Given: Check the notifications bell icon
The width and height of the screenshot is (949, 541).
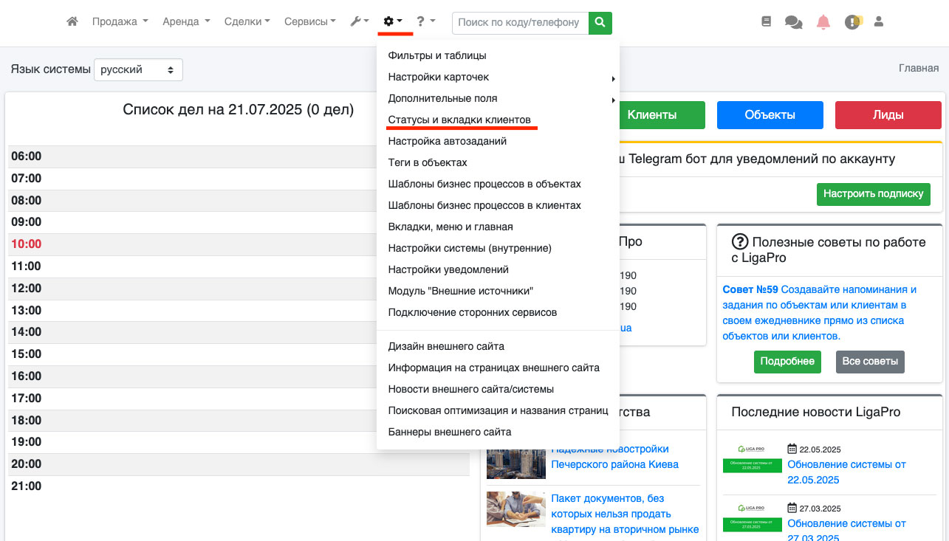Looking at the screenshot, I should (823, 22).
